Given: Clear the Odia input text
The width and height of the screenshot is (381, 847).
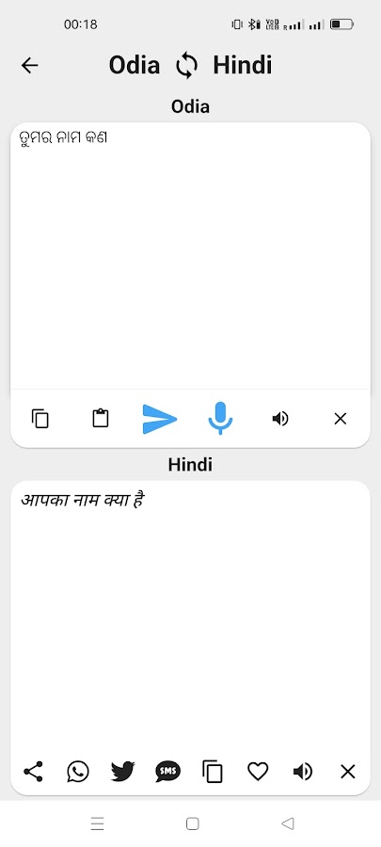Looking at the screenshot, I should [x=340, y=419].
